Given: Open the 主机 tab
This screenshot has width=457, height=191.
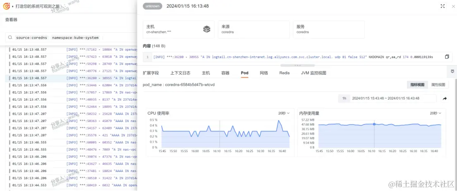Looking at the screenshot, I should pos(206,73).
